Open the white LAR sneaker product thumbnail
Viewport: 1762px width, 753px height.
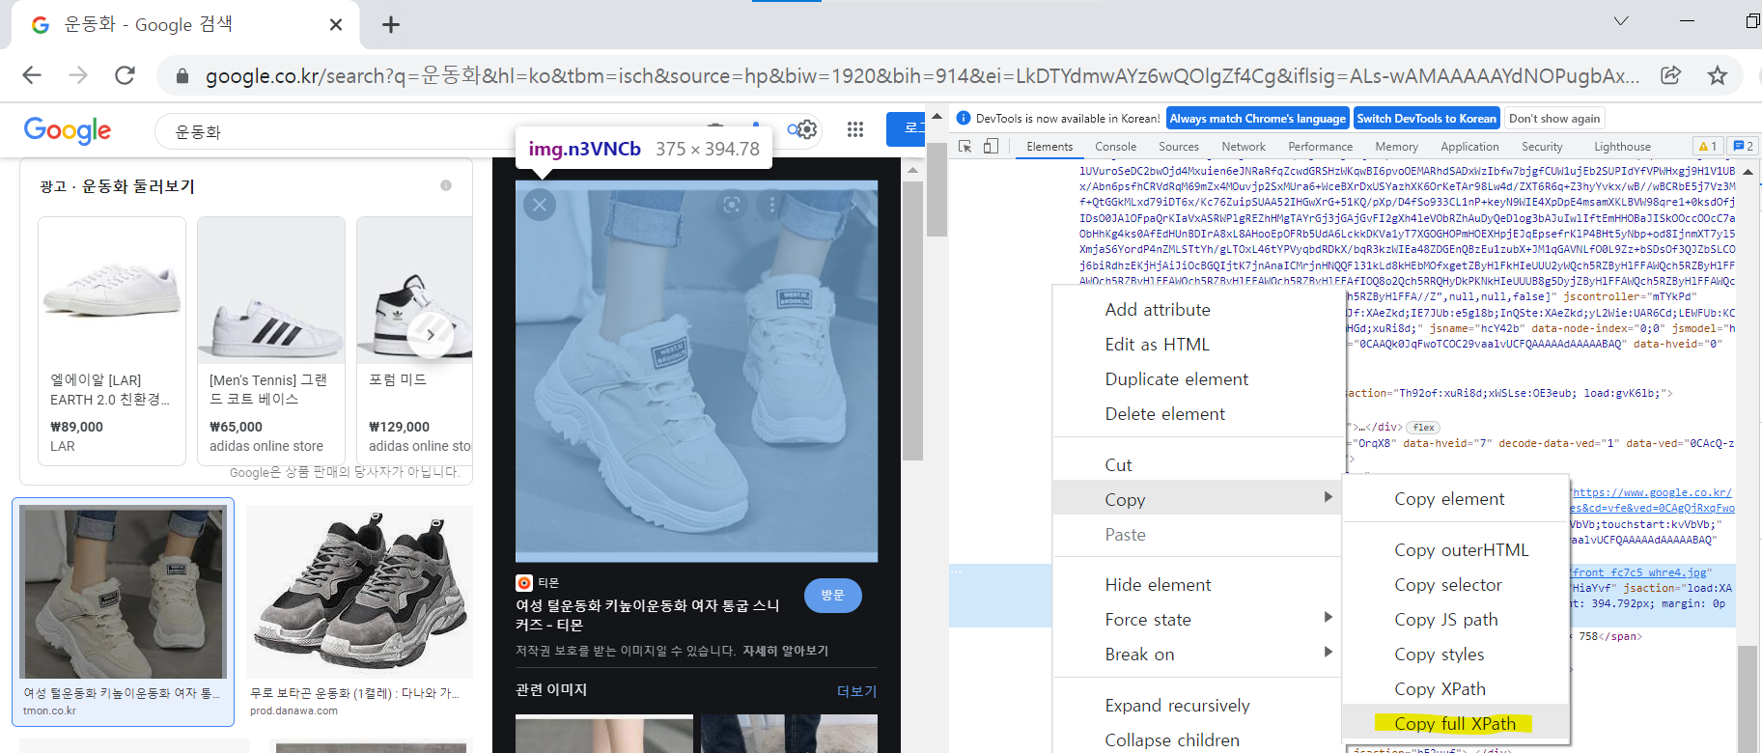(x=112, y=290)
